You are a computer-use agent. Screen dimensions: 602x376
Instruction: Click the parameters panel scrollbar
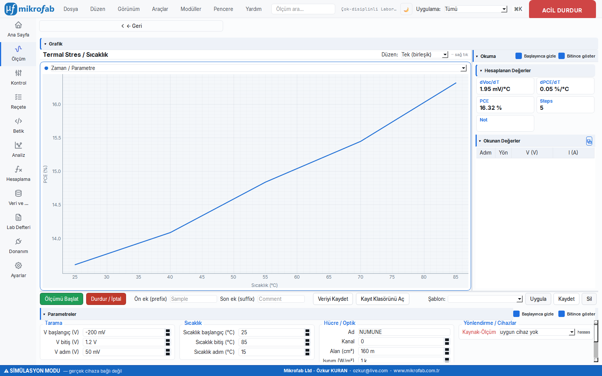click(x=596, y=341)
